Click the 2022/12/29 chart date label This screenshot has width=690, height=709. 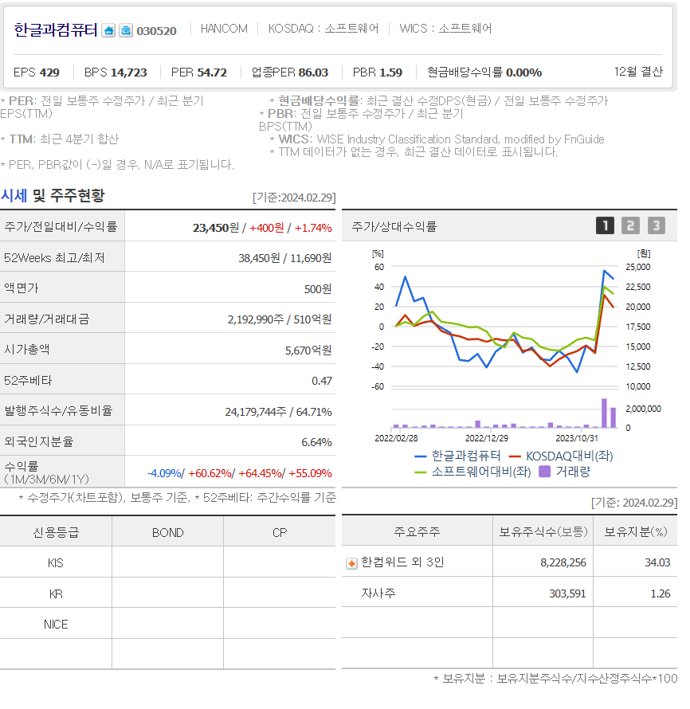tap(487, 438)
